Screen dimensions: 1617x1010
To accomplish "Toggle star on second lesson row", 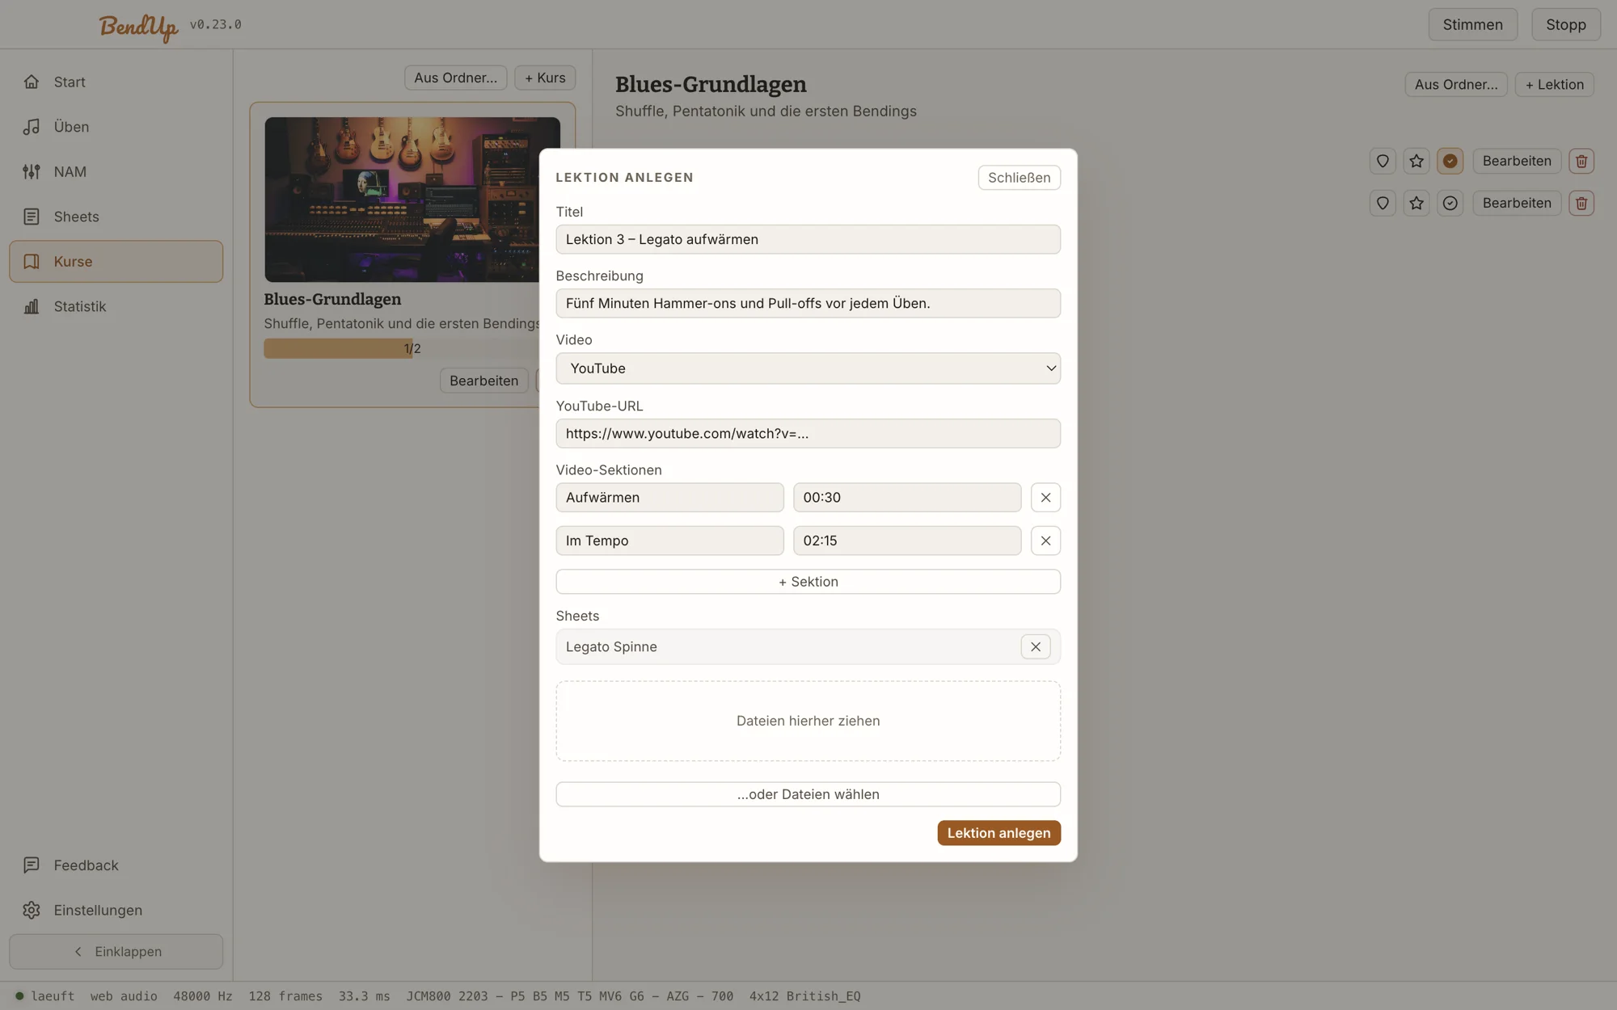I will pyautogui.click(x=1416, y=203).
